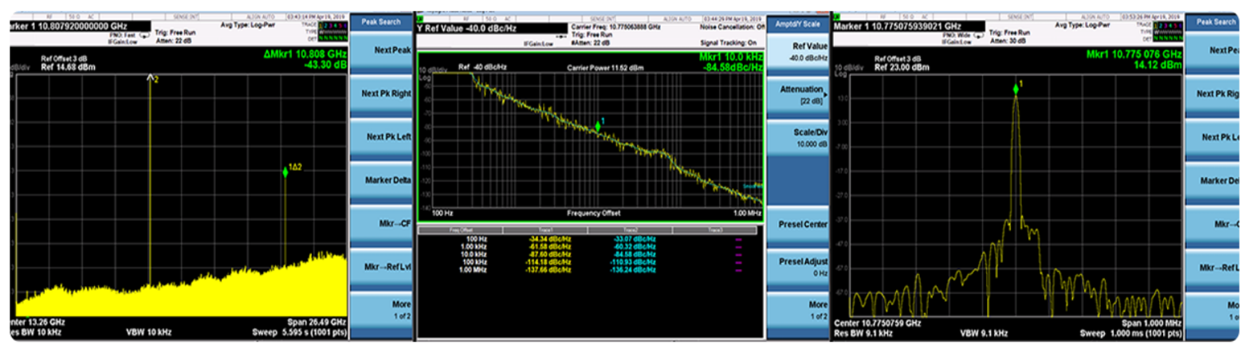Click Trace1 column header in noise table
The width and height of the screenshot is (1250, 353).
[544, 229]
